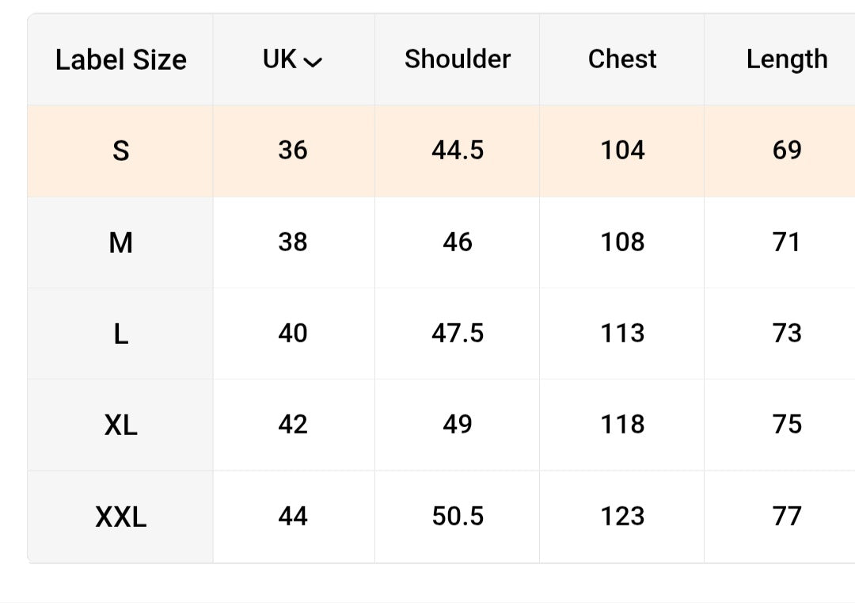The height and width of the screenshot is (603, 855).
Task: Click the shoulder value 44.5
Action: [x=458, y=150]
